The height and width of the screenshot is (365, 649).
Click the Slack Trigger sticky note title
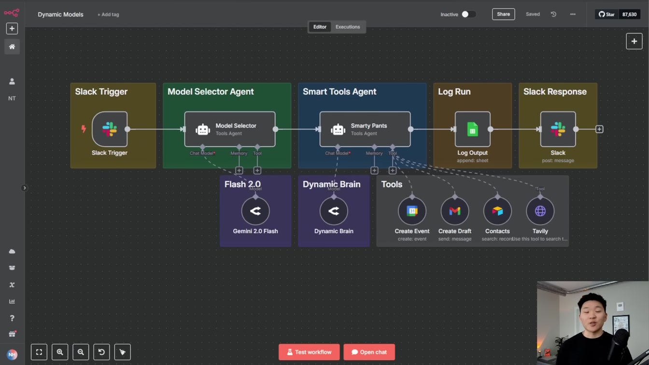coord(101,92)
